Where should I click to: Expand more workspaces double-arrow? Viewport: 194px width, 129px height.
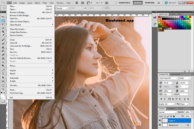[x=159, y=3]
